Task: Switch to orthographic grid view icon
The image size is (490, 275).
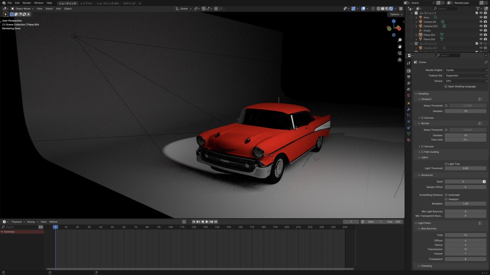Action: coord(400,60)
